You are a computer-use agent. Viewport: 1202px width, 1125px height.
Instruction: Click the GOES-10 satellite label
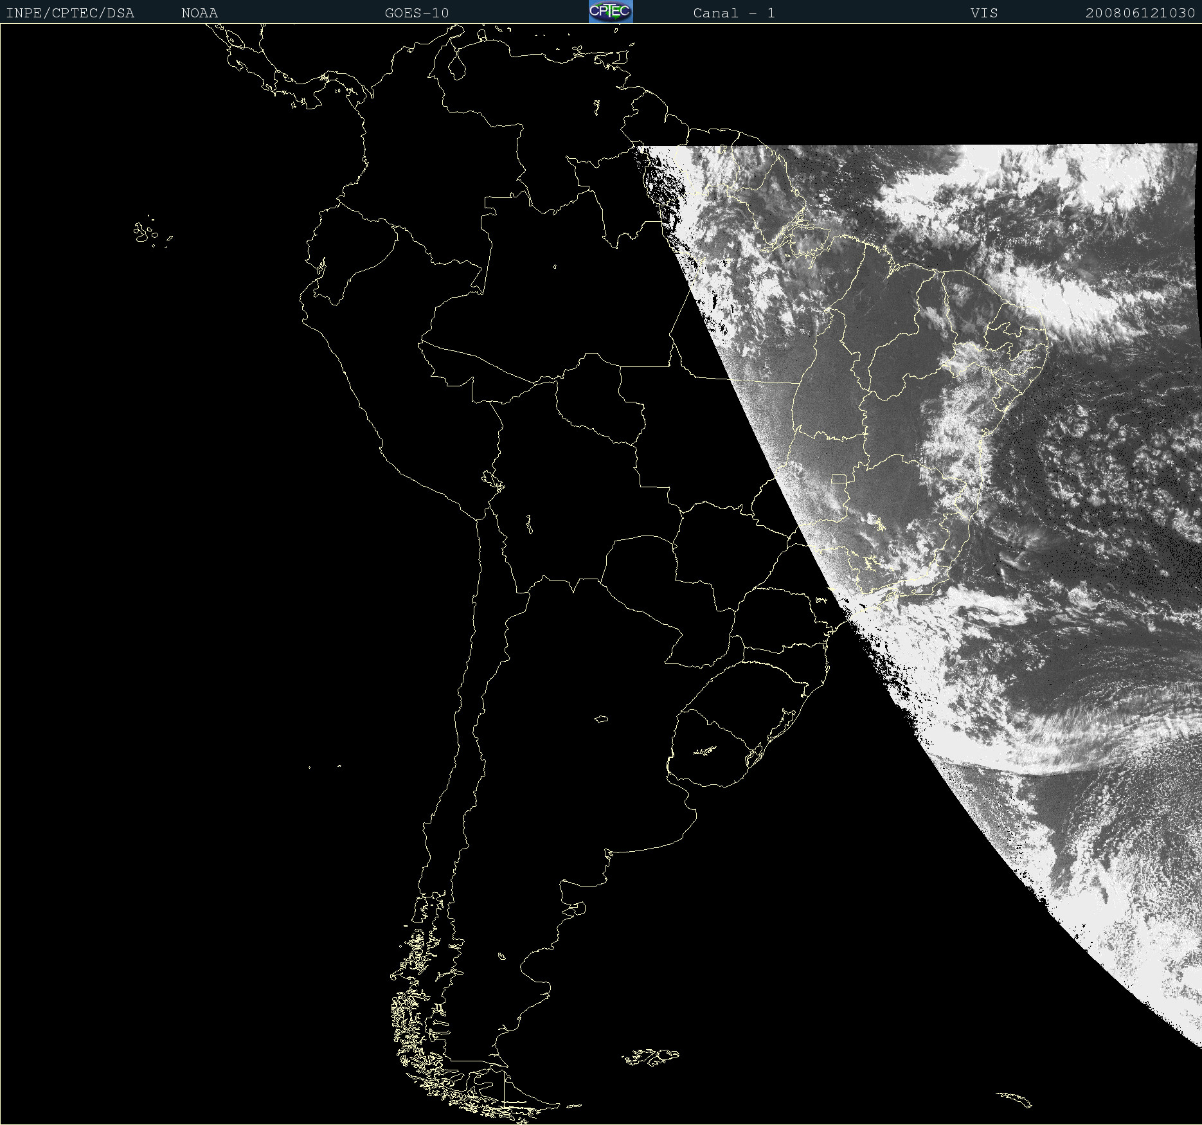coord(417,13)
